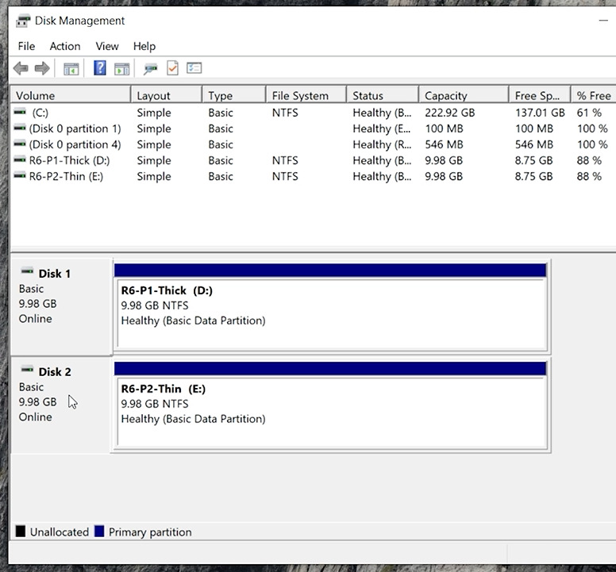Click the blue bar above E: partition

330,368
